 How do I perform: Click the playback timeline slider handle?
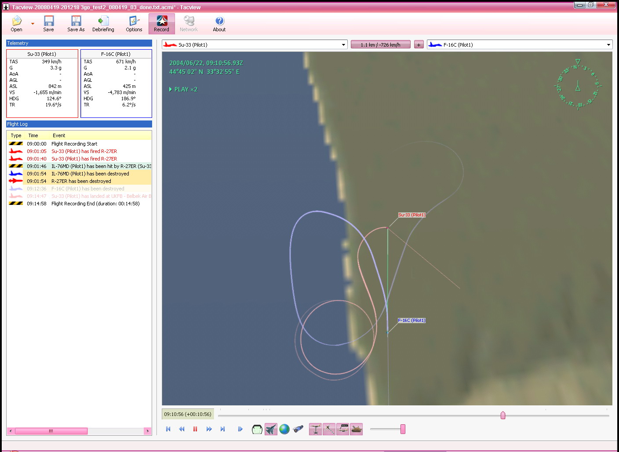pos(503,416)
